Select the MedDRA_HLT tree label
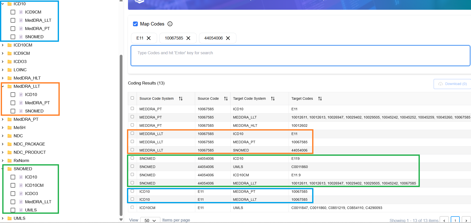 pos(27,78)
